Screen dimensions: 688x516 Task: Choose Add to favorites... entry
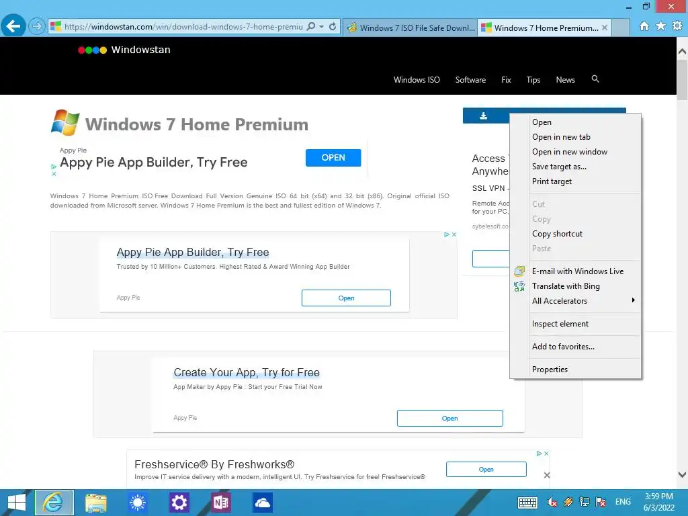575,347
